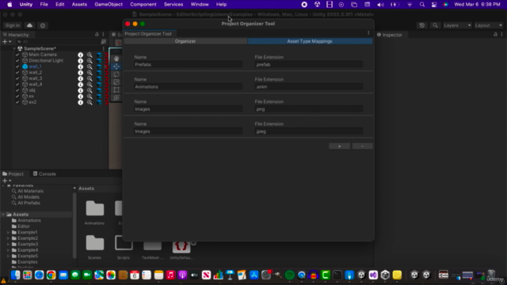Toggle checkbox for Directional Light

coord(17,61)
